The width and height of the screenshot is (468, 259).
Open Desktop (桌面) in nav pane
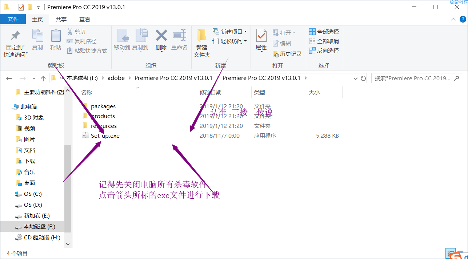point(26,183)
